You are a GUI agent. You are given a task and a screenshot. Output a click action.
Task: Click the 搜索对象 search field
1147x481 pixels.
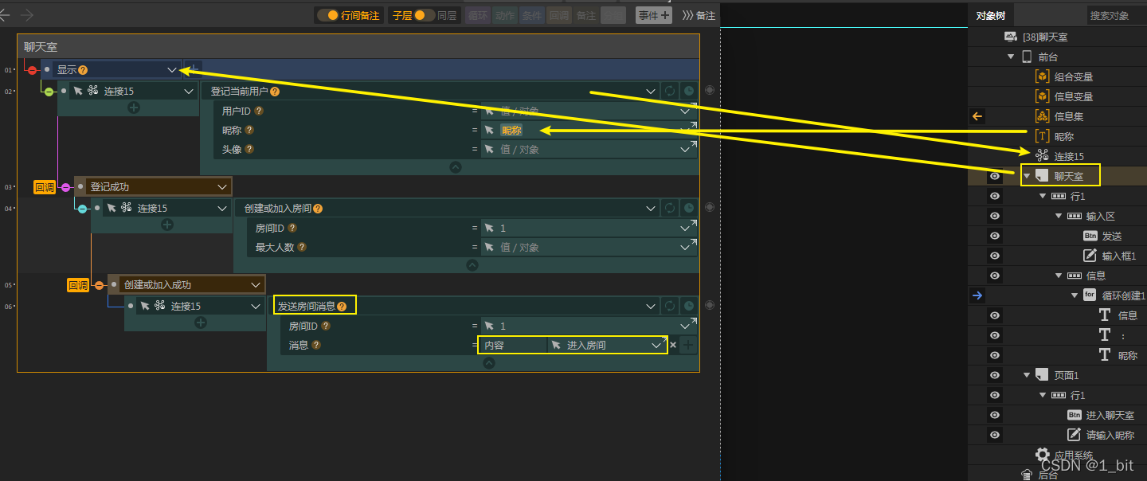(1116, 15)
